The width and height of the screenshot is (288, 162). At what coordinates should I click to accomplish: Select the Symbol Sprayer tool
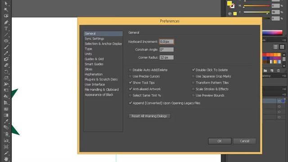[6, 134]
